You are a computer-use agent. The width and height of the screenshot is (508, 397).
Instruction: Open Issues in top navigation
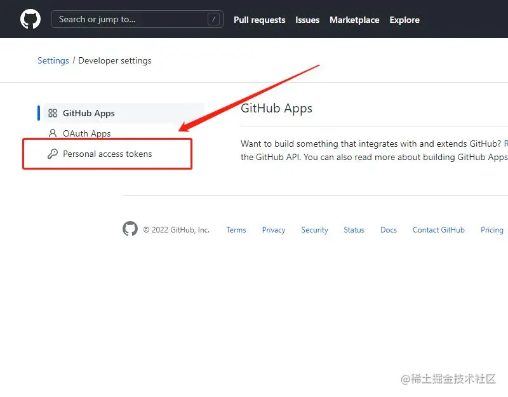(307, 20)
